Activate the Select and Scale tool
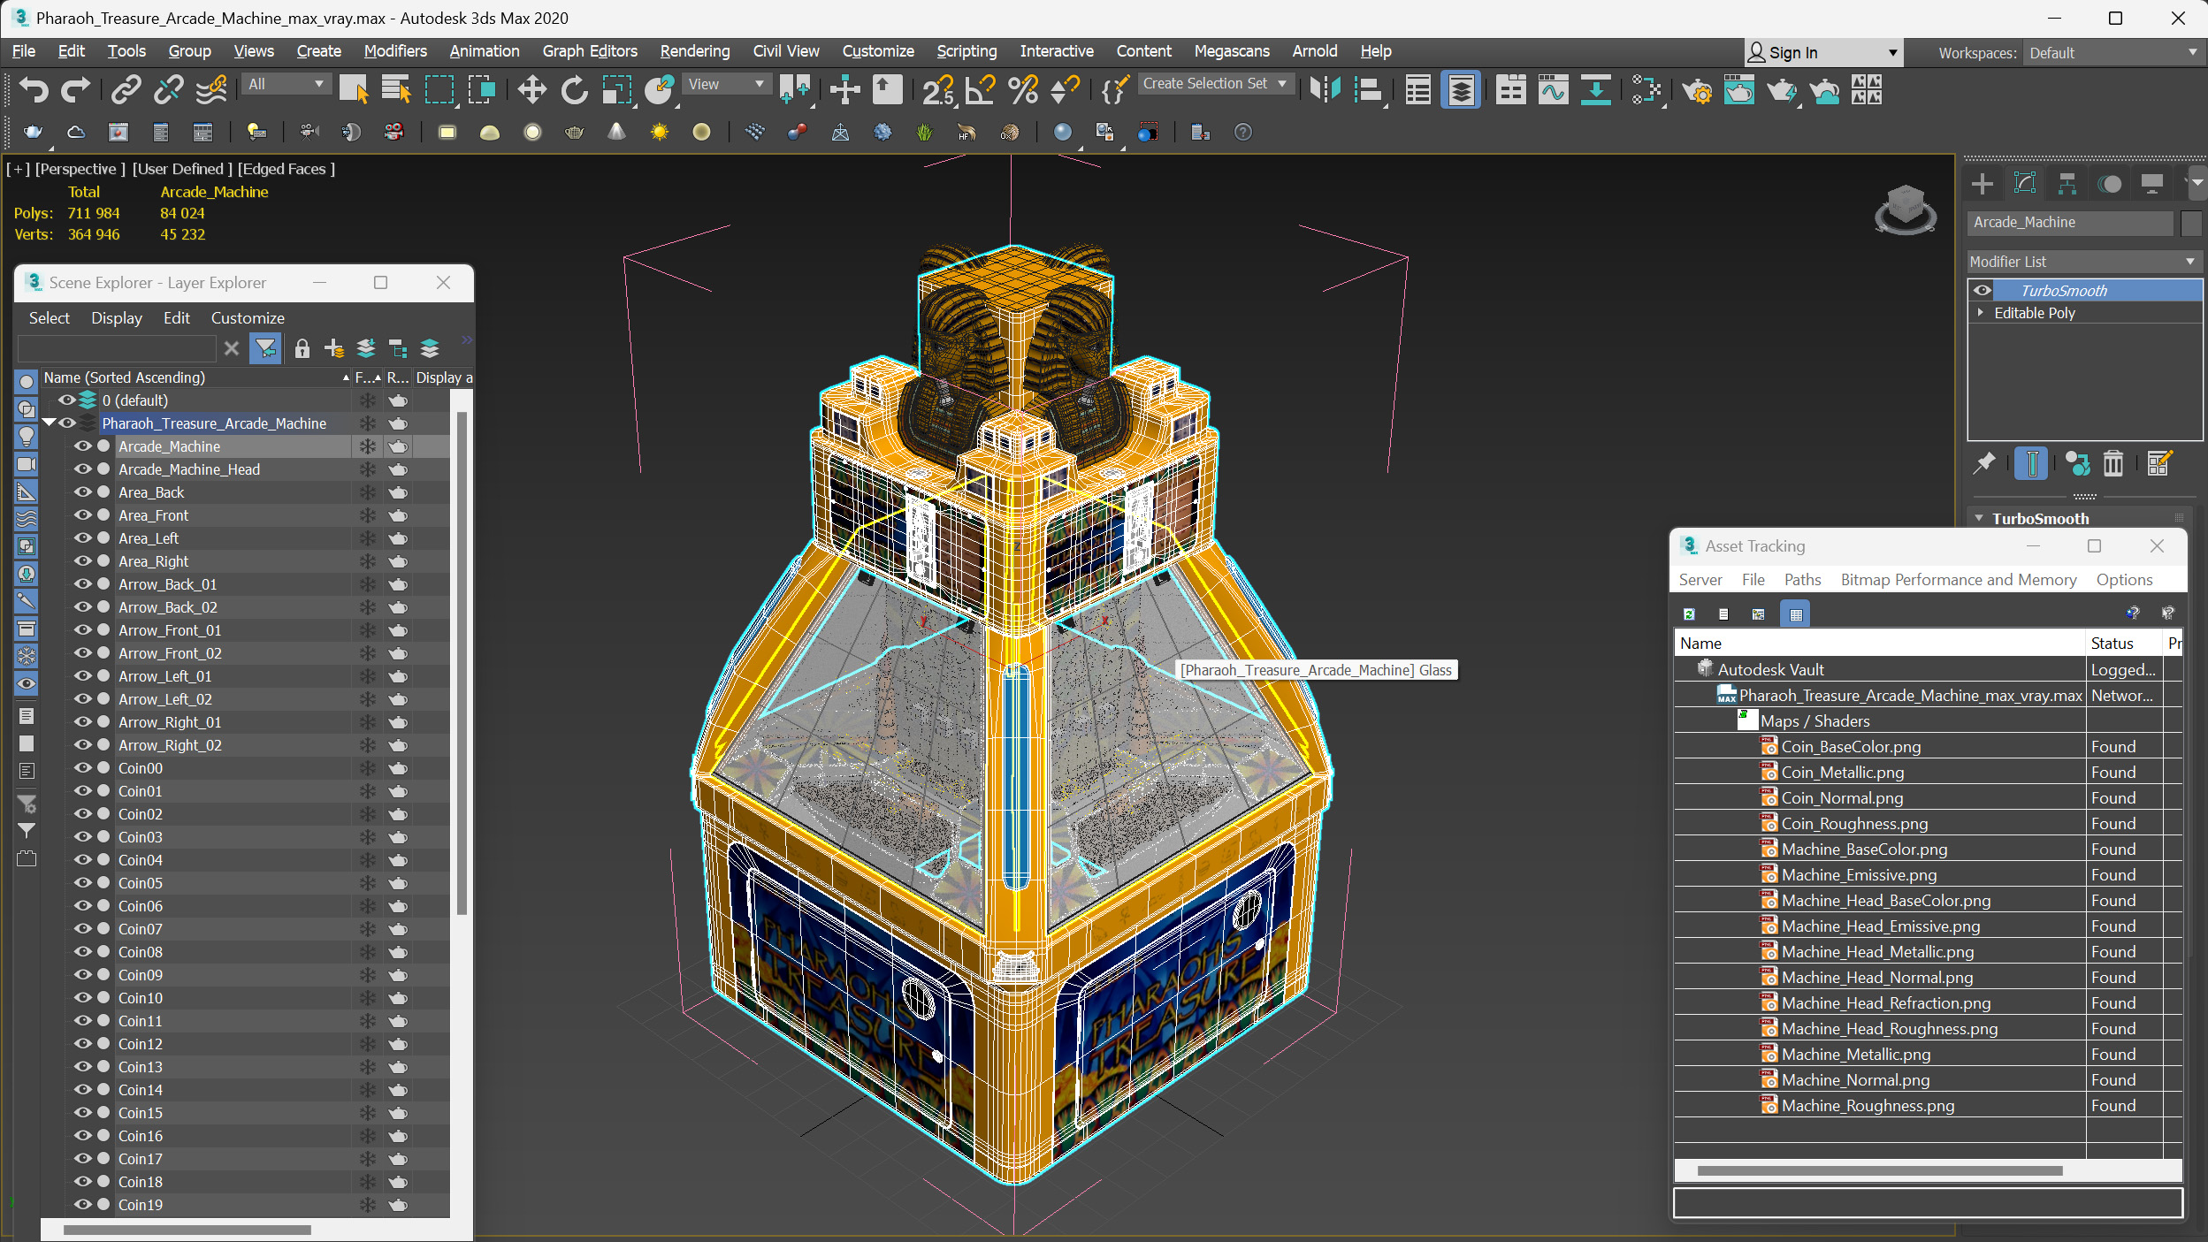 [617, 89]
